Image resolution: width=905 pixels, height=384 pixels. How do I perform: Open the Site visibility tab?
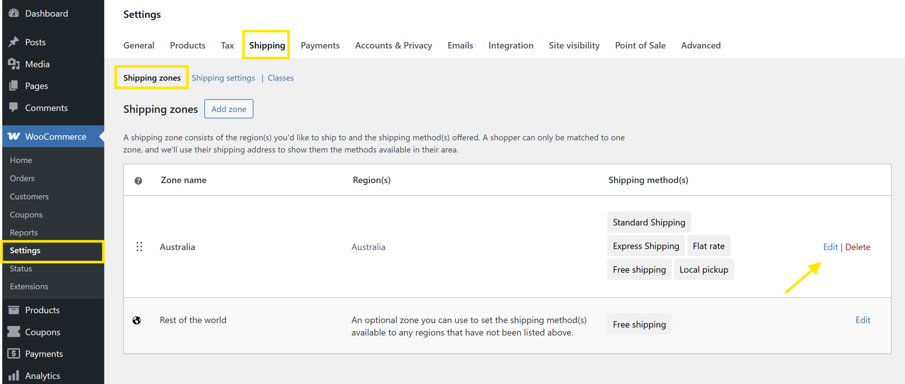(574, 45)
